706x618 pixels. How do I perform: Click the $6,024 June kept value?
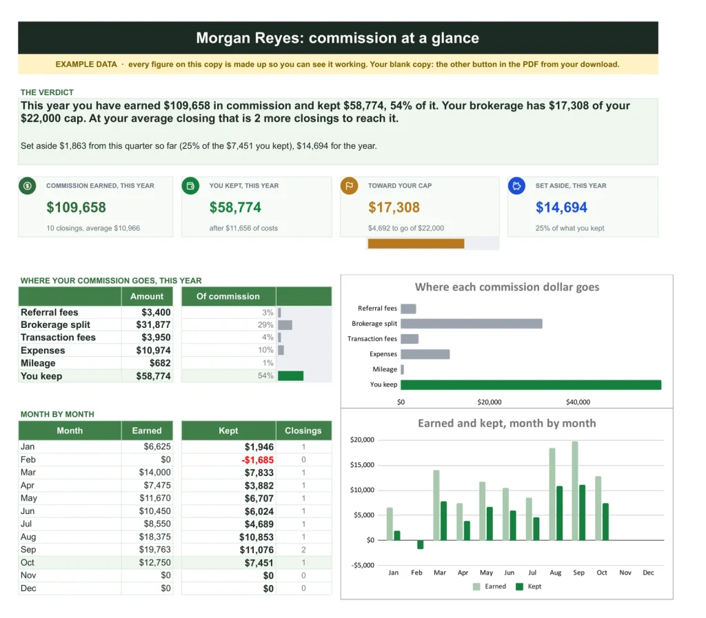click(x=259, y=511)
